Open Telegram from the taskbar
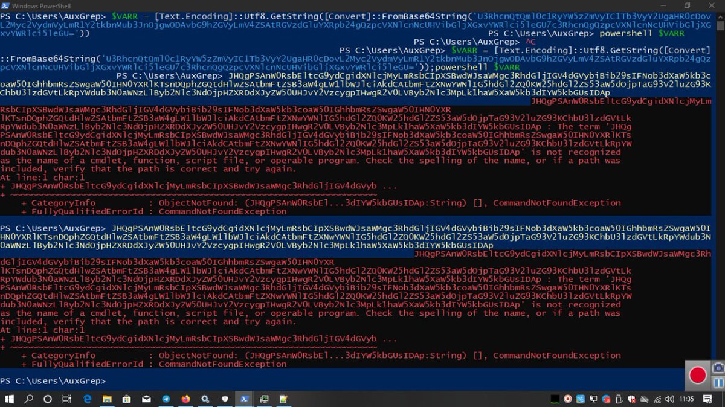The image size is (725, 407). (166, 399)
